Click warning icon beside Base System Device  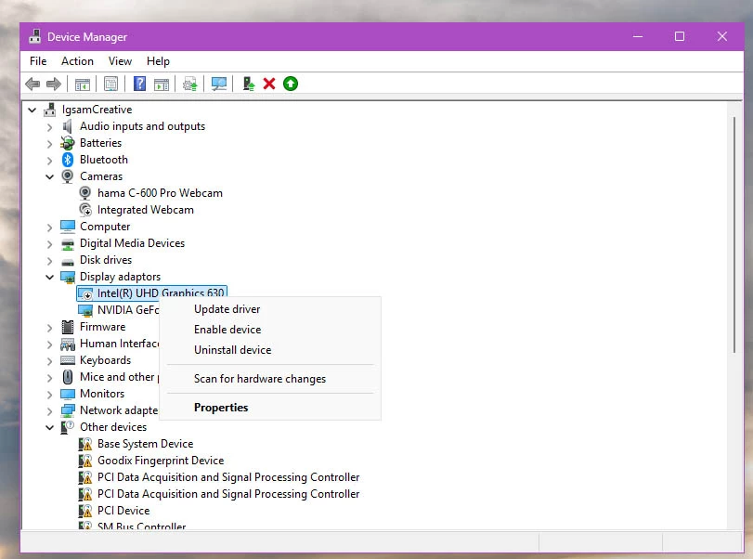point(85,444)
